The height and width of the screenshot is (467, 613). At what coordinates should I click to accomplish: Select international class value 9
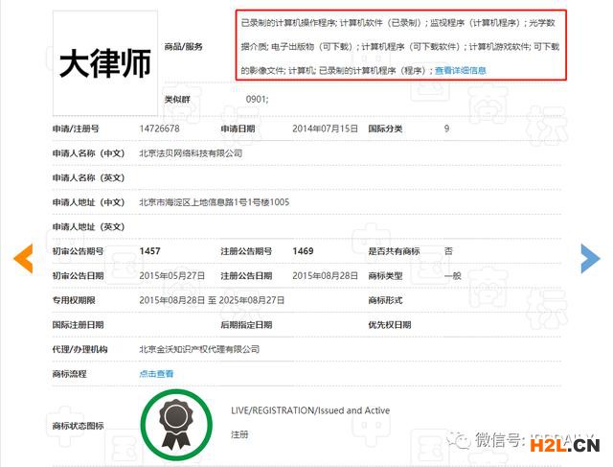(446, 128)
